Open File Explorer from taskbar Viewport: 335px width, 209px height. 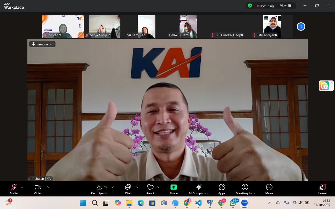[x=129, y=203]
